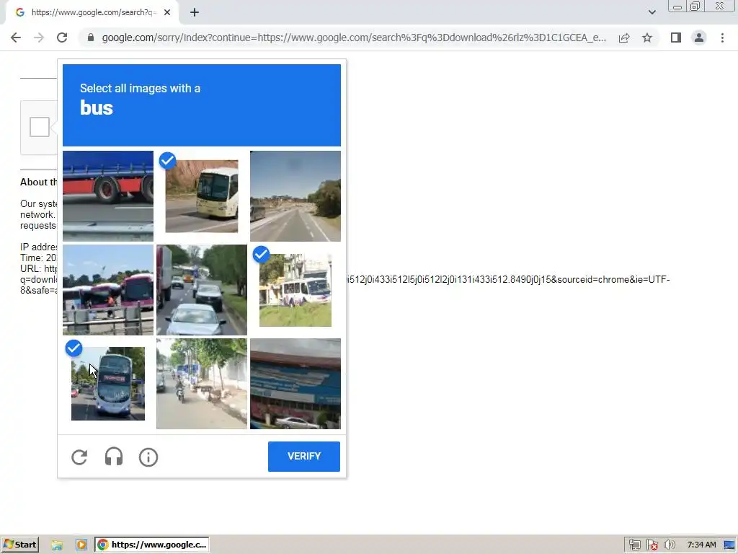Click the volume speaker tray icon
The width and height of the screenshot is (738, 554).
tap(669, 545)
